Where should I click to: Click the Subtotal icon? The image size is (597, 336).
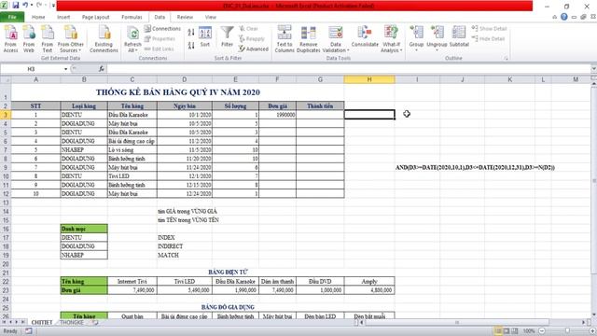[x=459, y=37]
